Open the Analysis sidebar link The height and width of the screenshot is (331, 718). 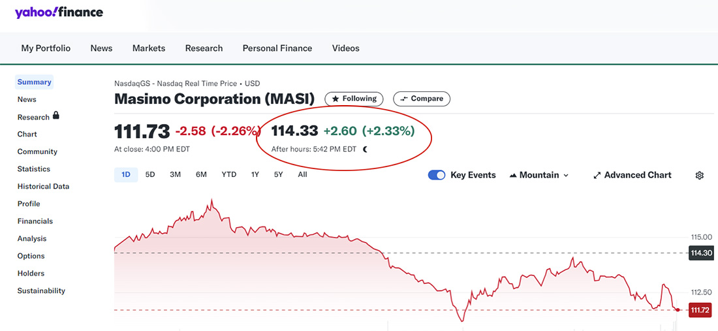point(32,238)
